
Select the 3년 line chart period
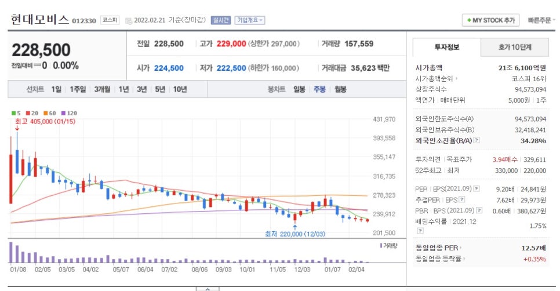142,89
